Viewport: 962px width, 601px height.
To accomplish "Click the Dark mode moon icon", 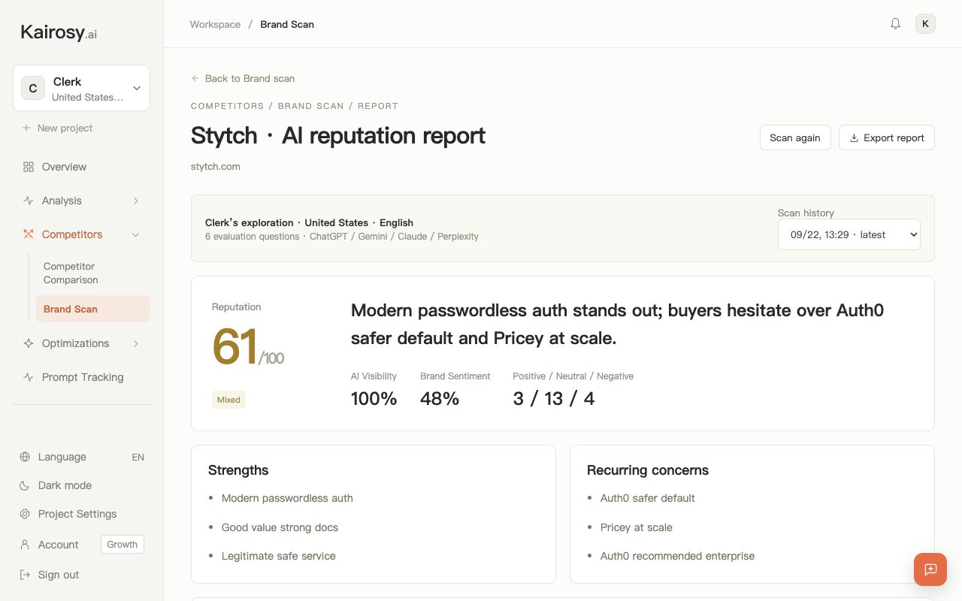I will point(25,485).
